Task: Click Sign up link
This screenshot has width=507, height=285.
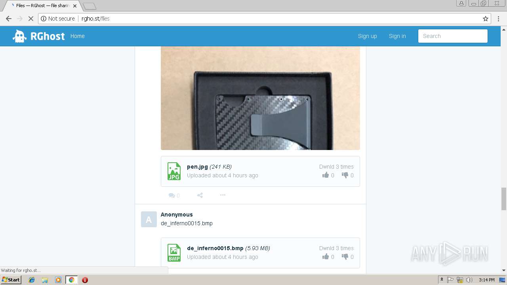Action: click(367, 36)
